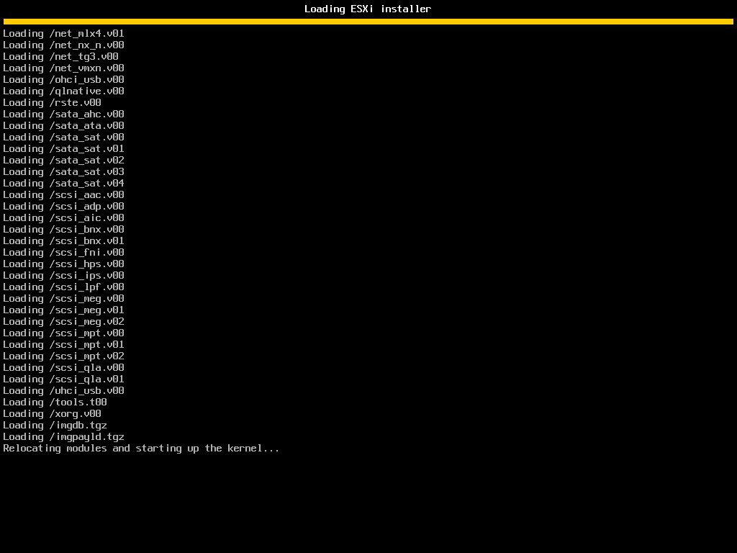Select the line 'Loading /scsi_meg.v02'

coord(63,322)
